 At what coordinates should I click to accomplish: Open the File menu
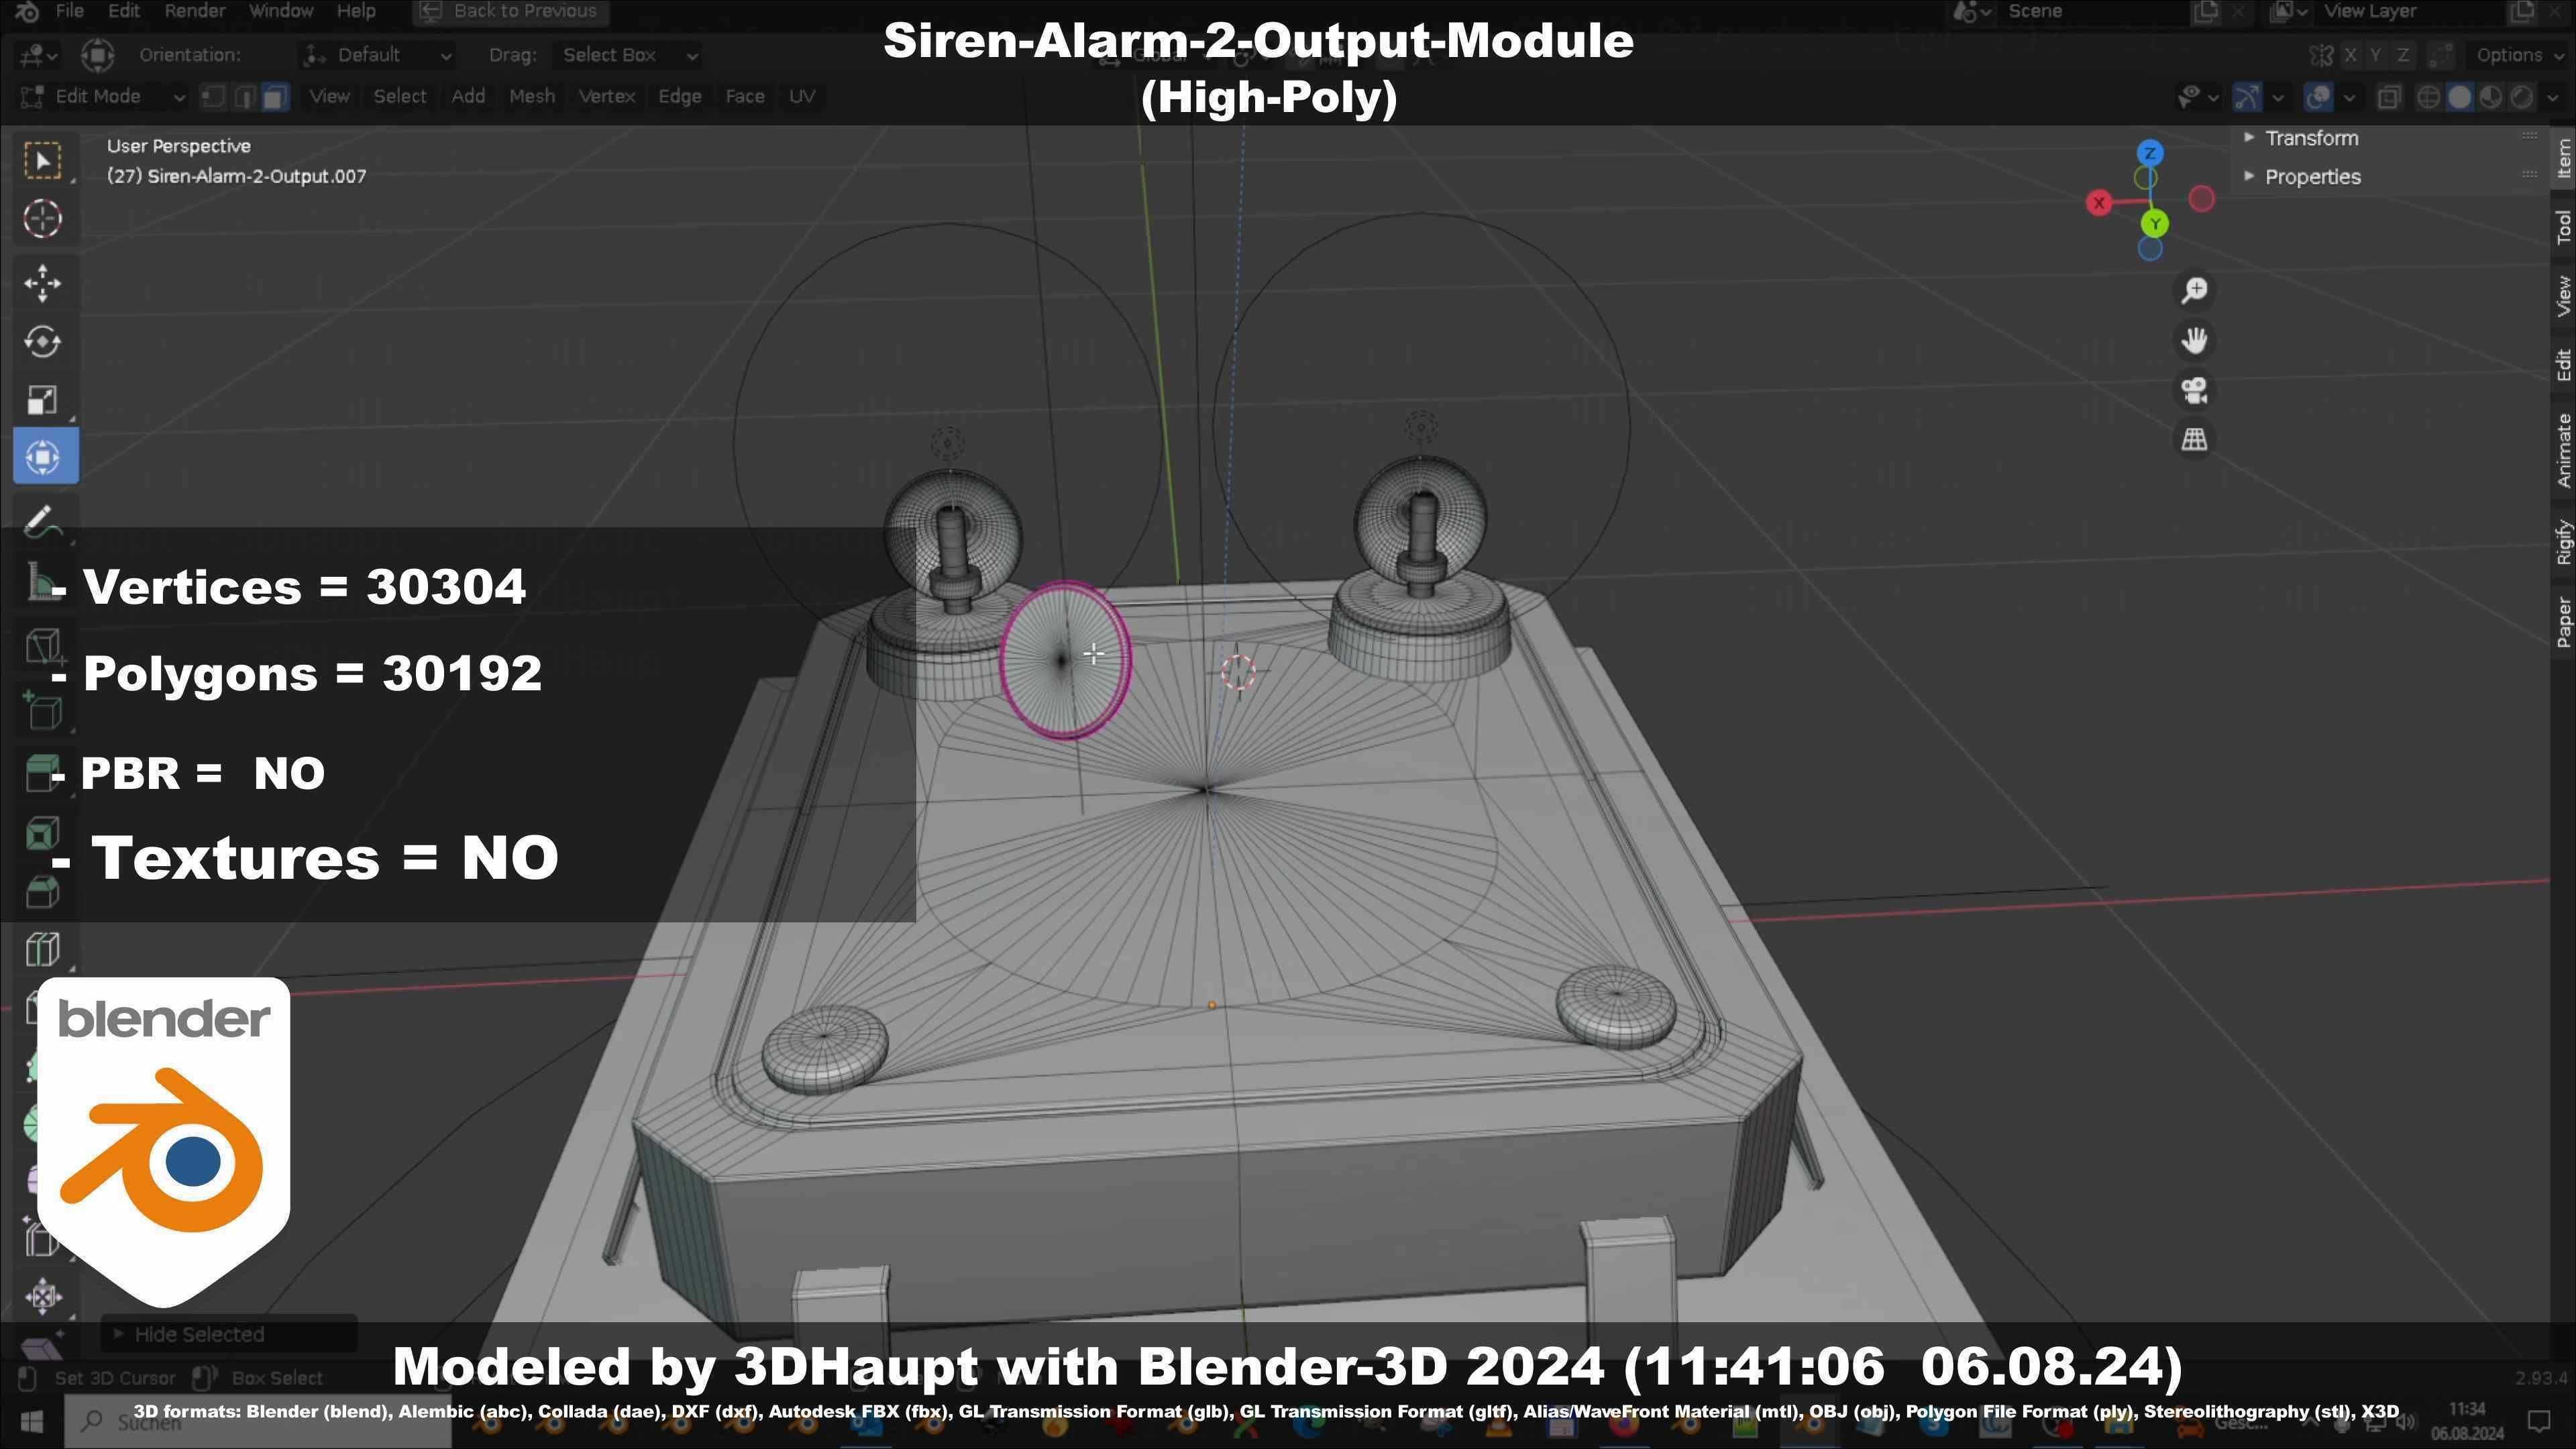pyautogui.click(x=69, y=11)
